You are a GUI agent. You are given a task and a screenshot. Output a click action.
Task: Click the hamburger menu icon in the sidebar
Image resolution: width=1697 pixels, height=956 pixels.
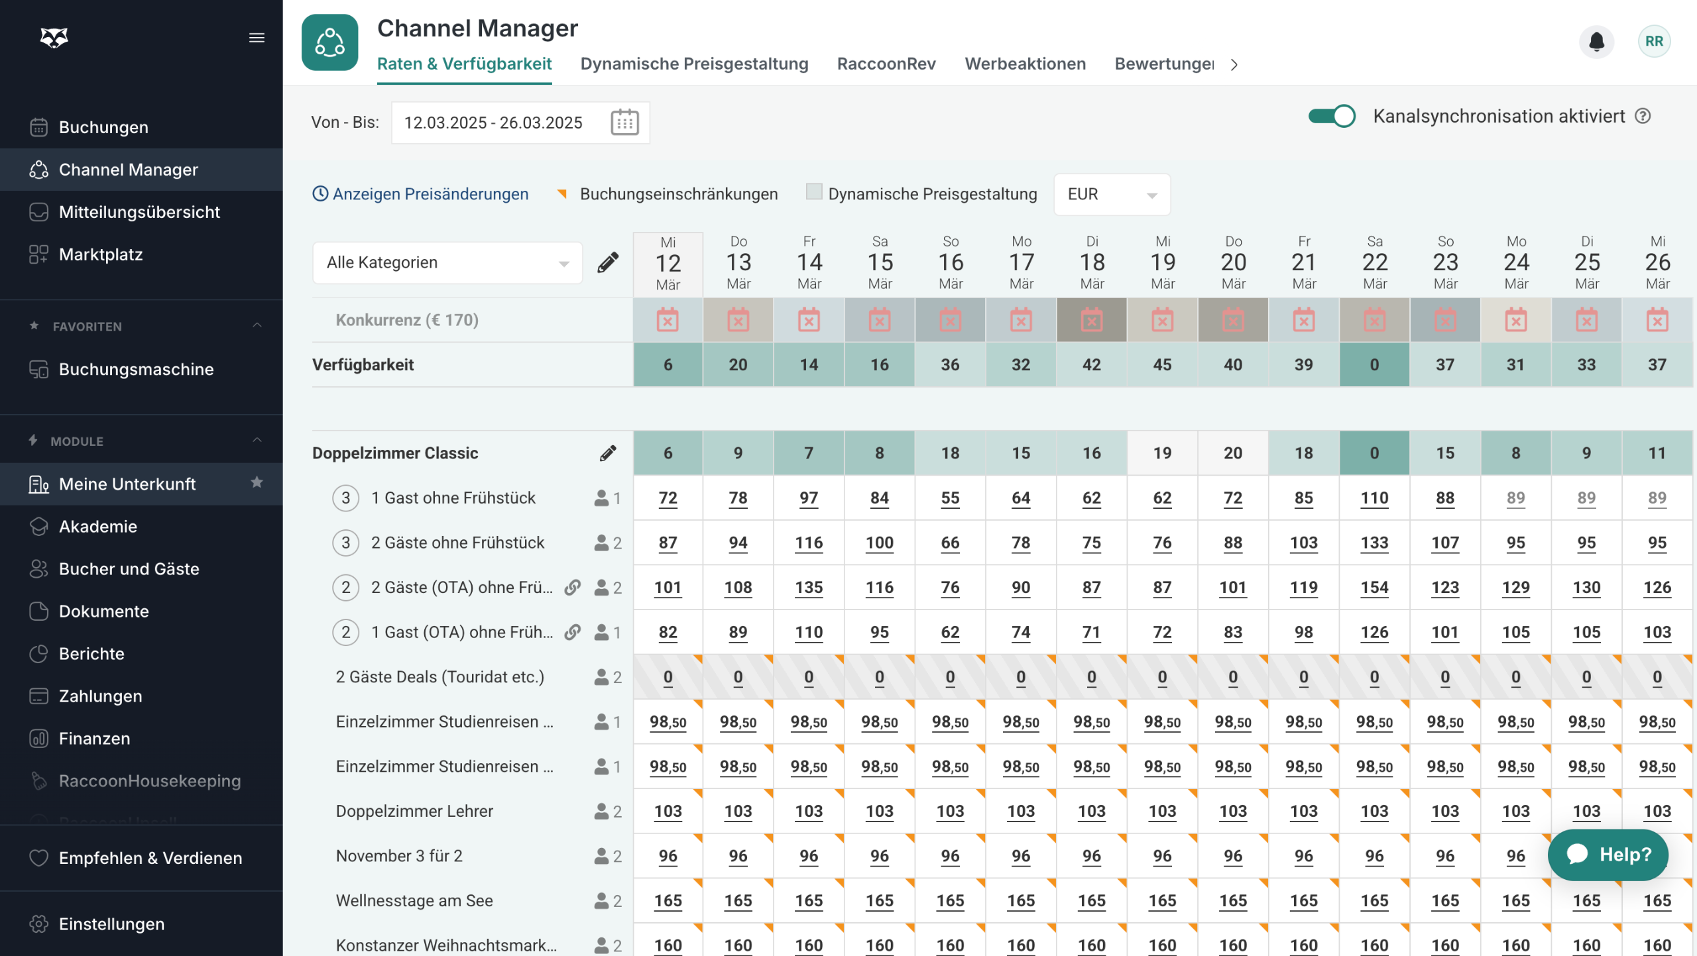point(257,38)
